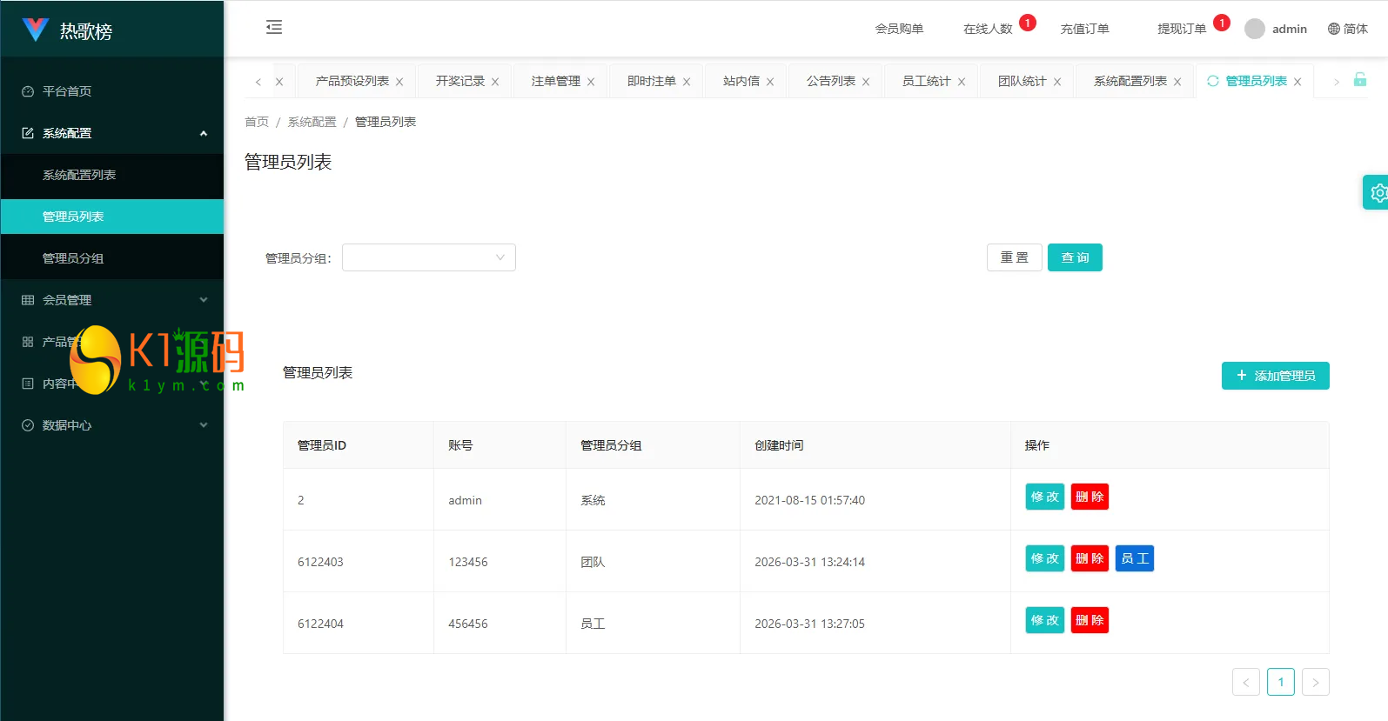Close the 注单管理 tab
Screen dimensions: 1388x721
[x=591, y=82]
